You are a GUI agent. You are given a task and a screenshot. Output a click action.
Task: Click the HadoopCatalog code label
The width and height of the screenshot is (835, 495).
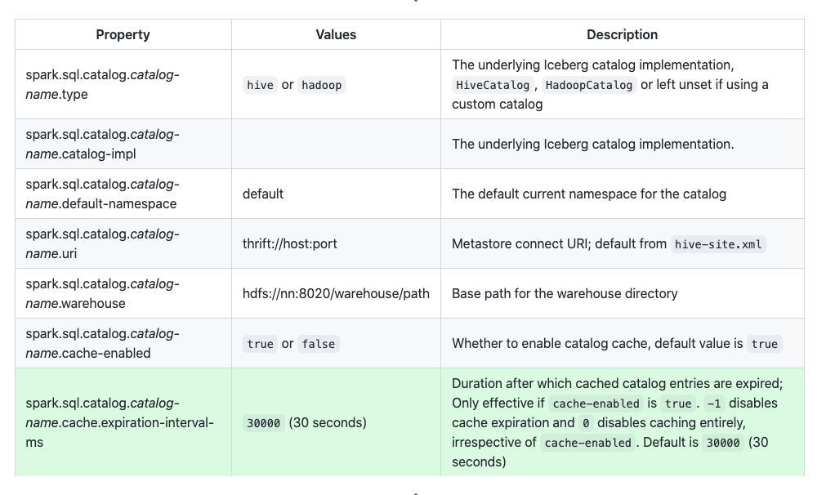pos(588,85)
